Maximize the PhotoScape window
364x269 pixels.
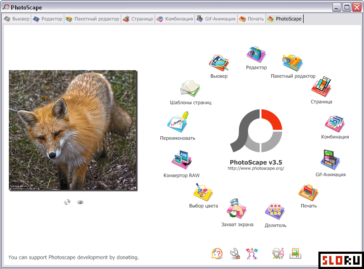(347, 7)
